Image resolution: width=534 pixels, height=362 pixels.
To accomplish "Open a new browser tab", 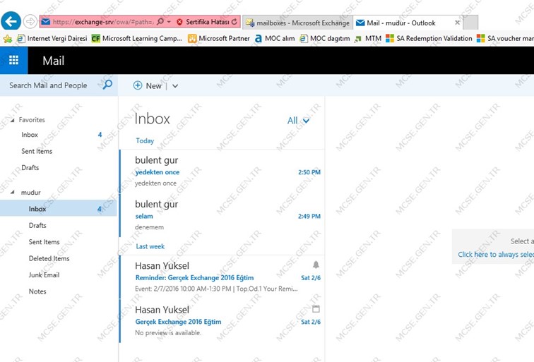I will click(x=470, y=23).
